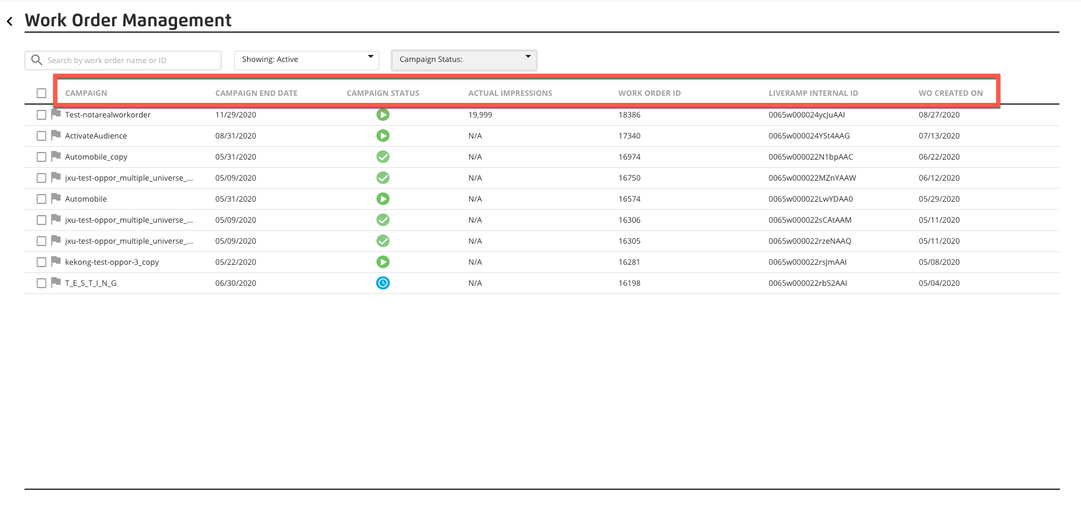Screen dimensions: 1081x512
Task: Check the Automobile_copy row checkbox
Action: click(41, 157)
